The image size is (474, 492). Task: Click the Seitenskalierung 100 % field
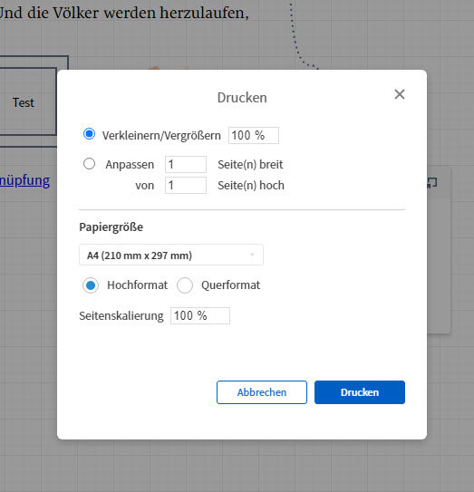tap(200, 315)
